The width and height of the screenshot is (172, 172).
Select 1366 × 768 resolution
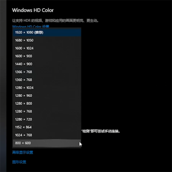click(47, 72)
